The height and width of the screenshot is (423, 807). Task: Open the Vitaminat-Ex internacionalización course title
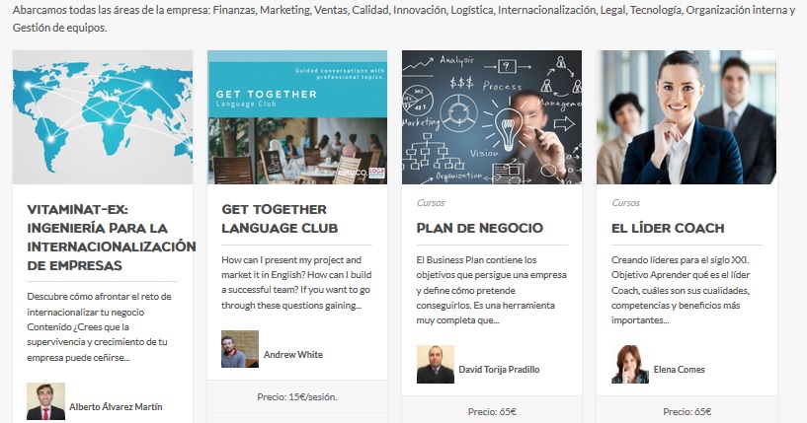point(107,237)
